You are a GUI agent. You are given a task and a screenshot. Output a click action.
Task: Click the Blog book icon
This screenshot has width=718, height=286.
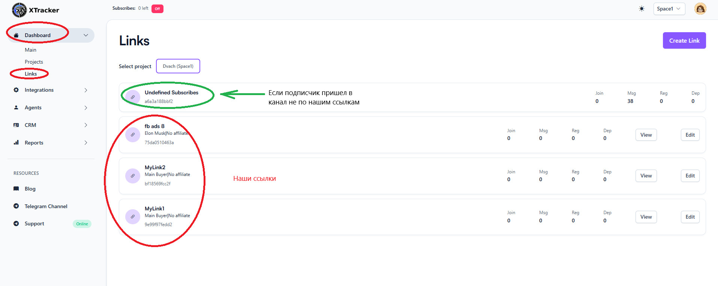(16, 189)
